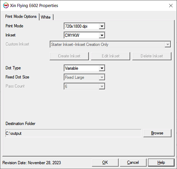Screen dimensions: 177x169
Task: Expand the Inkset dropdown arrow
Action: coord(102,35)
